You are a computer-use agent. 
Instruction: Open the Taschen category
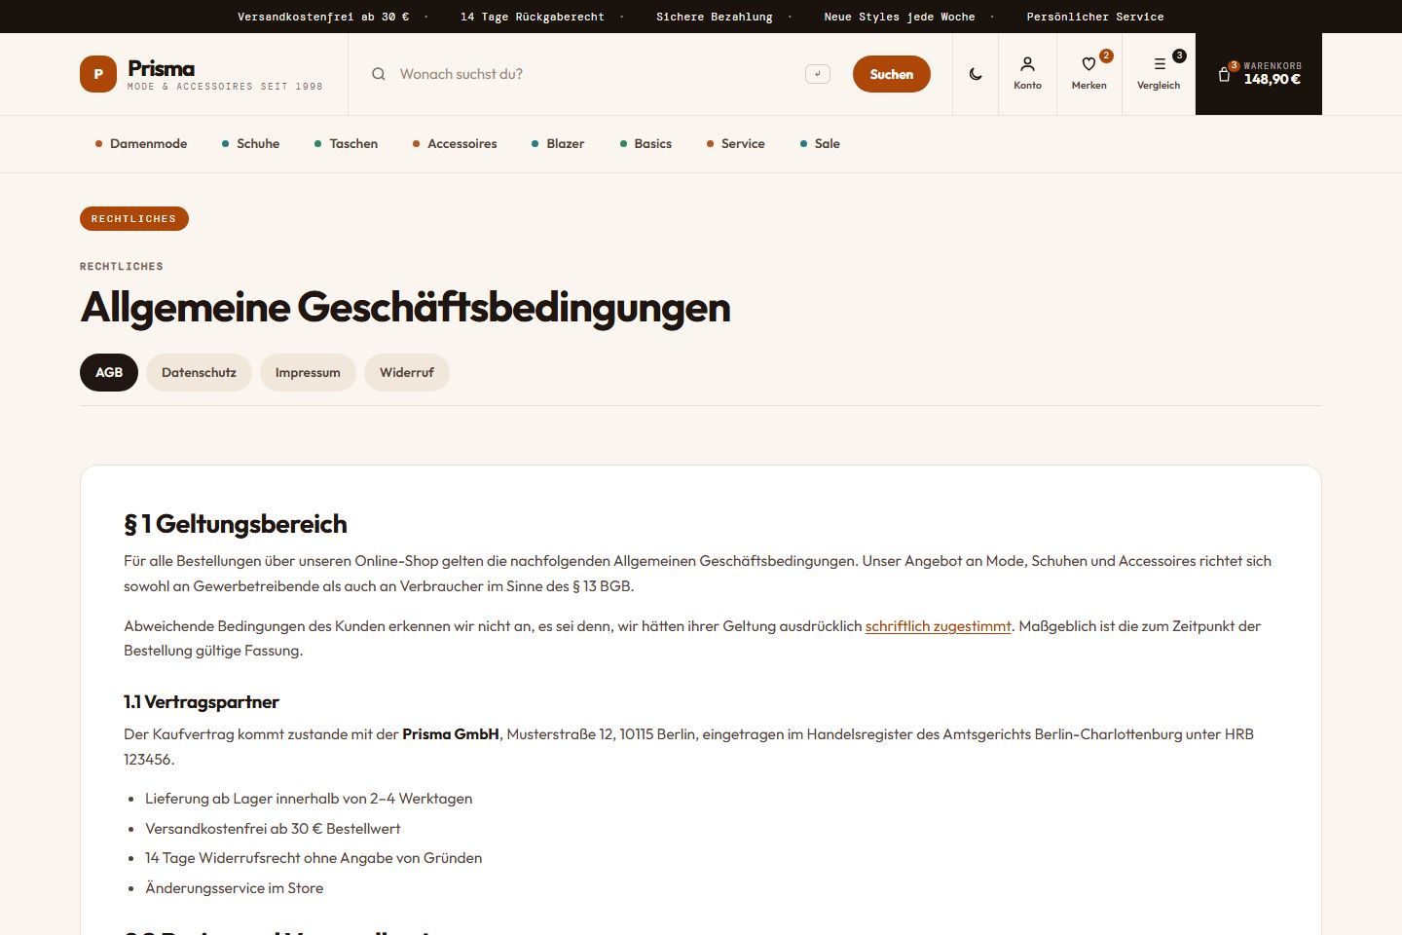[x=346, y=144]
